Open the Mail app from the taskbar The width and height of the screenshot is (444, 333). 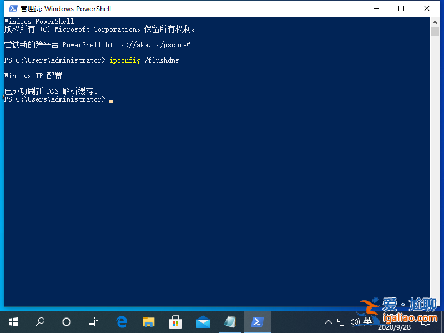point(203,322)
